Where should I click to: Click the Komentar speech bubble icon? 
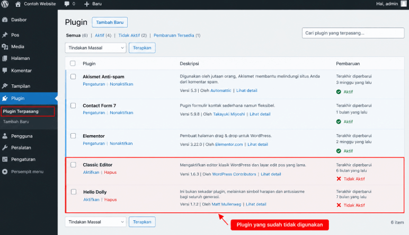coord(5,70)
